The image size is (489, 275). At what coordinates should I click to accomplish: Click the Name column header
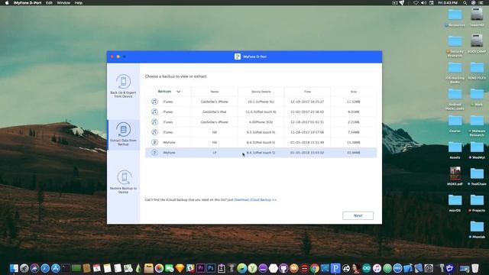tap(215, 92)
